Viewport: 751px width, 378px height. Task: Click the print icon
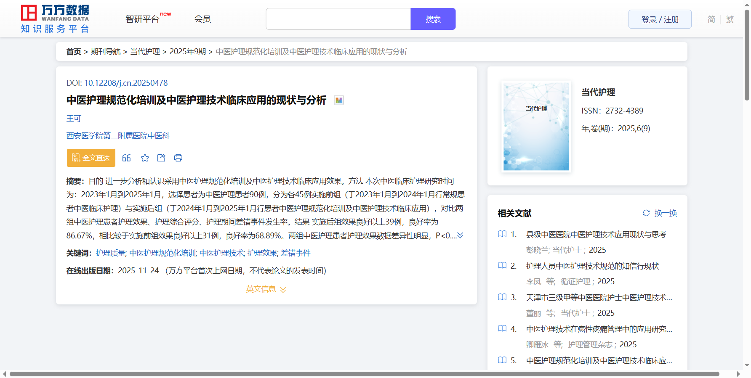click(x=178, y=158)
